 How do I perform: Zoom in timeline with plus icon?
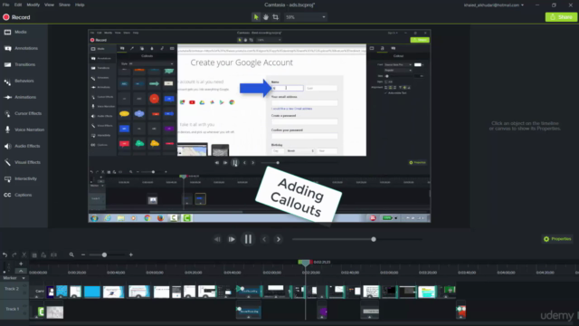[130, 254]
